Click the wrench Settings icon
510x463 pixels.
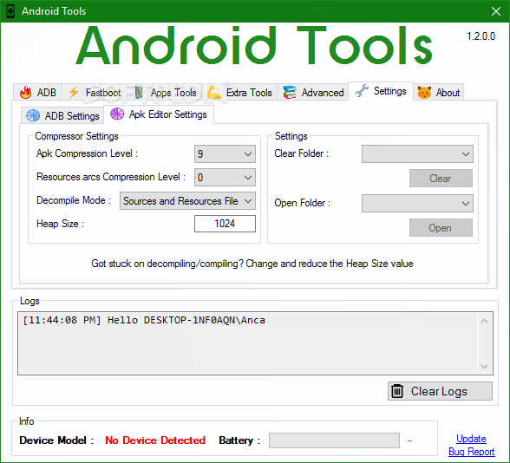click(x=362, y=91)
